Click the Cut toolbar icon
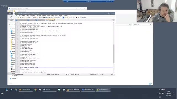Viewport: 177px width, 99px height. point(32,18)
